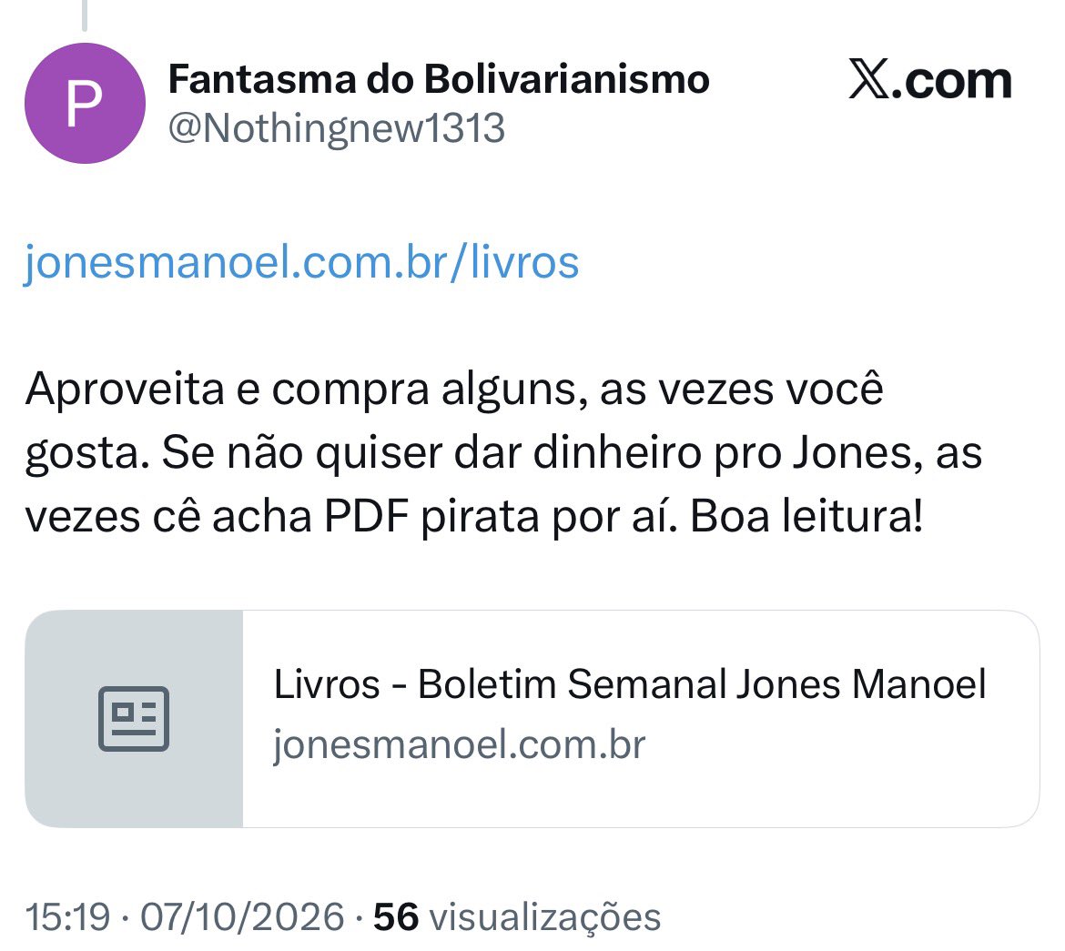Screen dimensions: 1065x951
Task: Click jonesmanoel.com.br domain in link card
Action: coord(459,744)
